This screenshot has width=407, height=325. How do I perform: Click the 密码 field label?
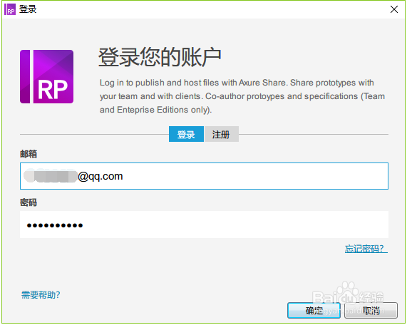(29, 202)
